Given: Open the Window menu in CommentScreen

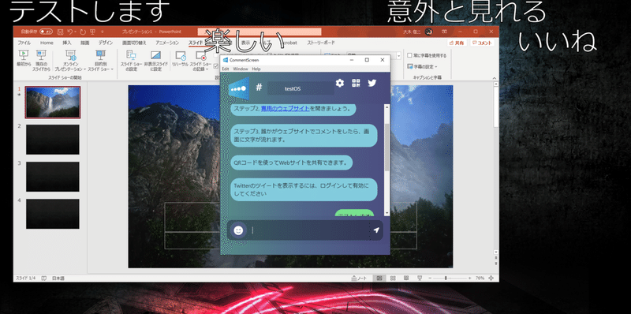Looking at the screenshot, I should coord(241,69).
